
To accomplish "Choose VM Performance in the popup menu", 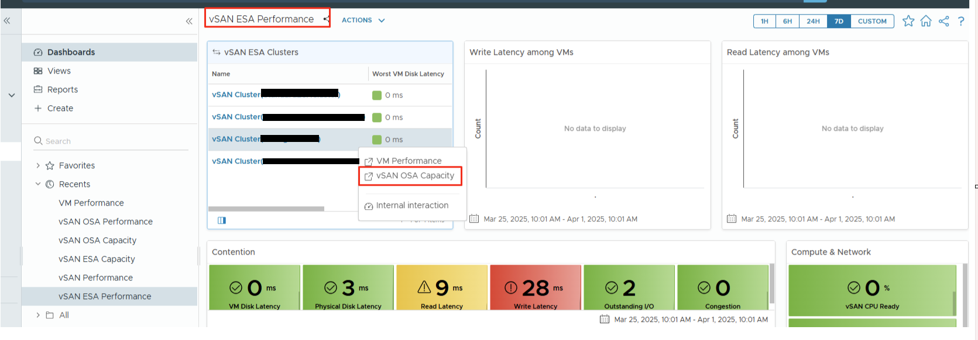I will [409, 161].
